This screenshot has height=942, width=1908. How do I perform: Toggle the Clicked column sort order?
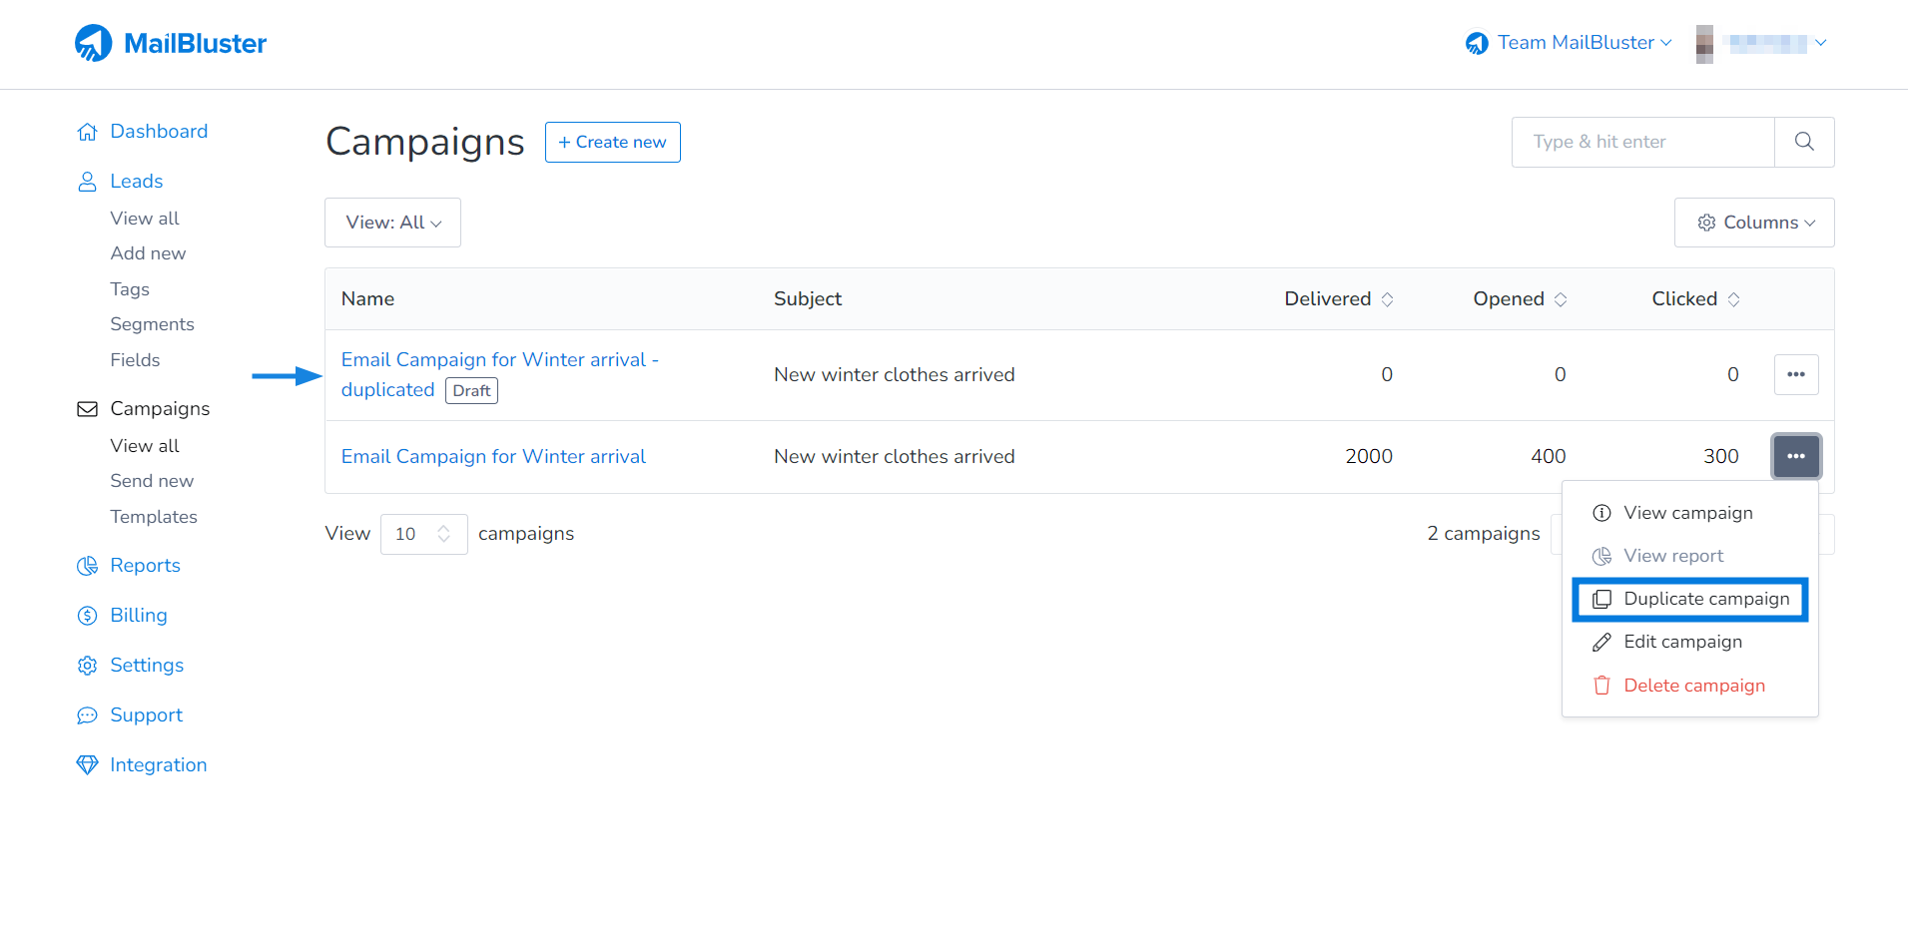pos(1732,298)
